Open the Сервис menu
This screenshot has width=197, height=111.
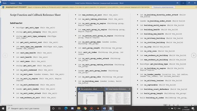pos(13,3)
